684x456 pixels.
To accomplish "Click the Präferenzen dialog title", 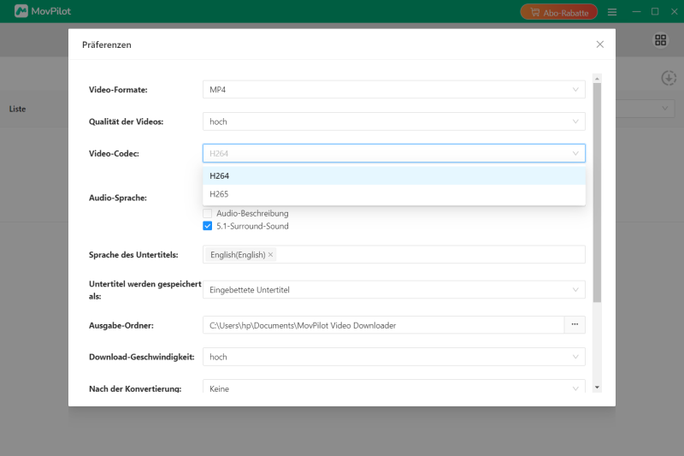I will pyautogui.click(x=106, y=44).
